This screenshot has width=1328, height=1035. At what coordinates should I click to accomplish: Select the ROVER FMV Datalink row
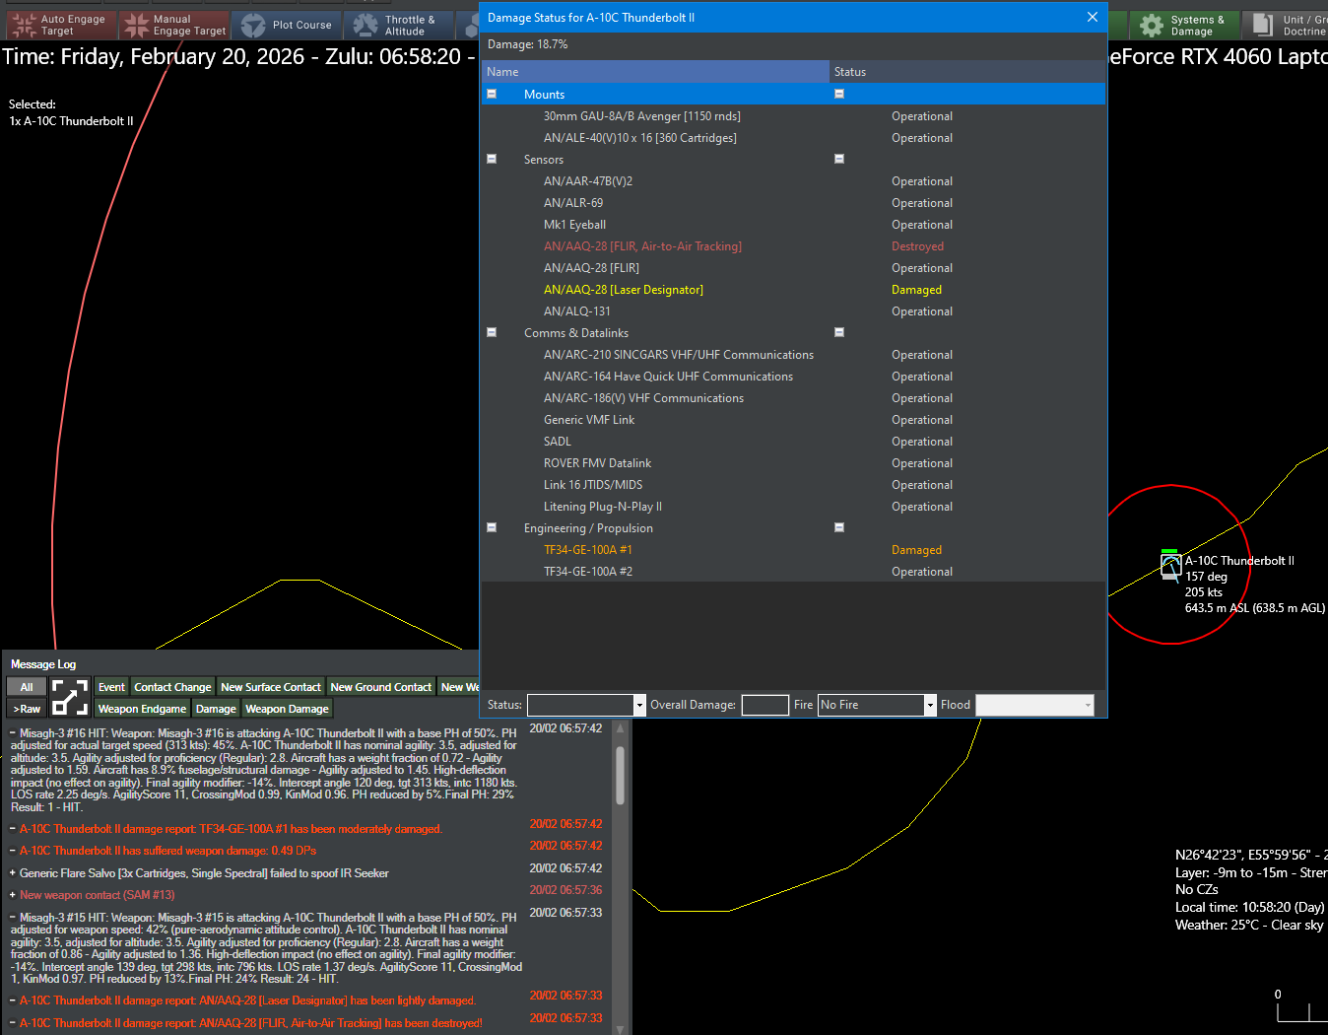click(793, 463)
